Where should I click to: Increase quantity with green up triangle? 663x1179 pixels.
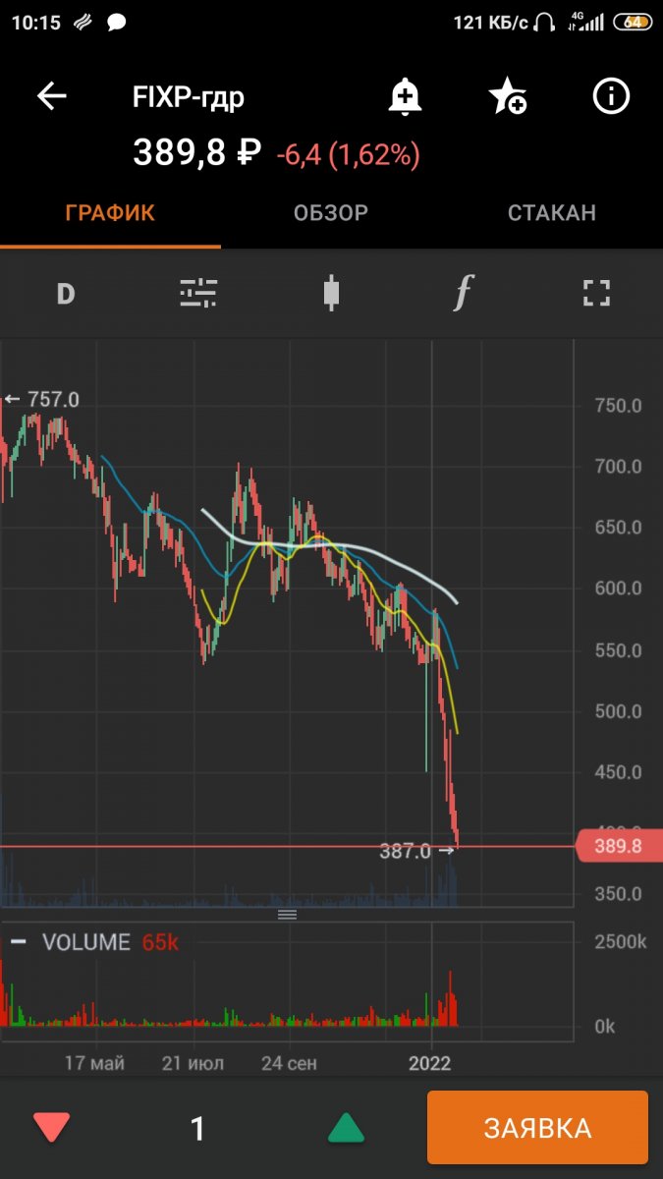coord(346,1128)
